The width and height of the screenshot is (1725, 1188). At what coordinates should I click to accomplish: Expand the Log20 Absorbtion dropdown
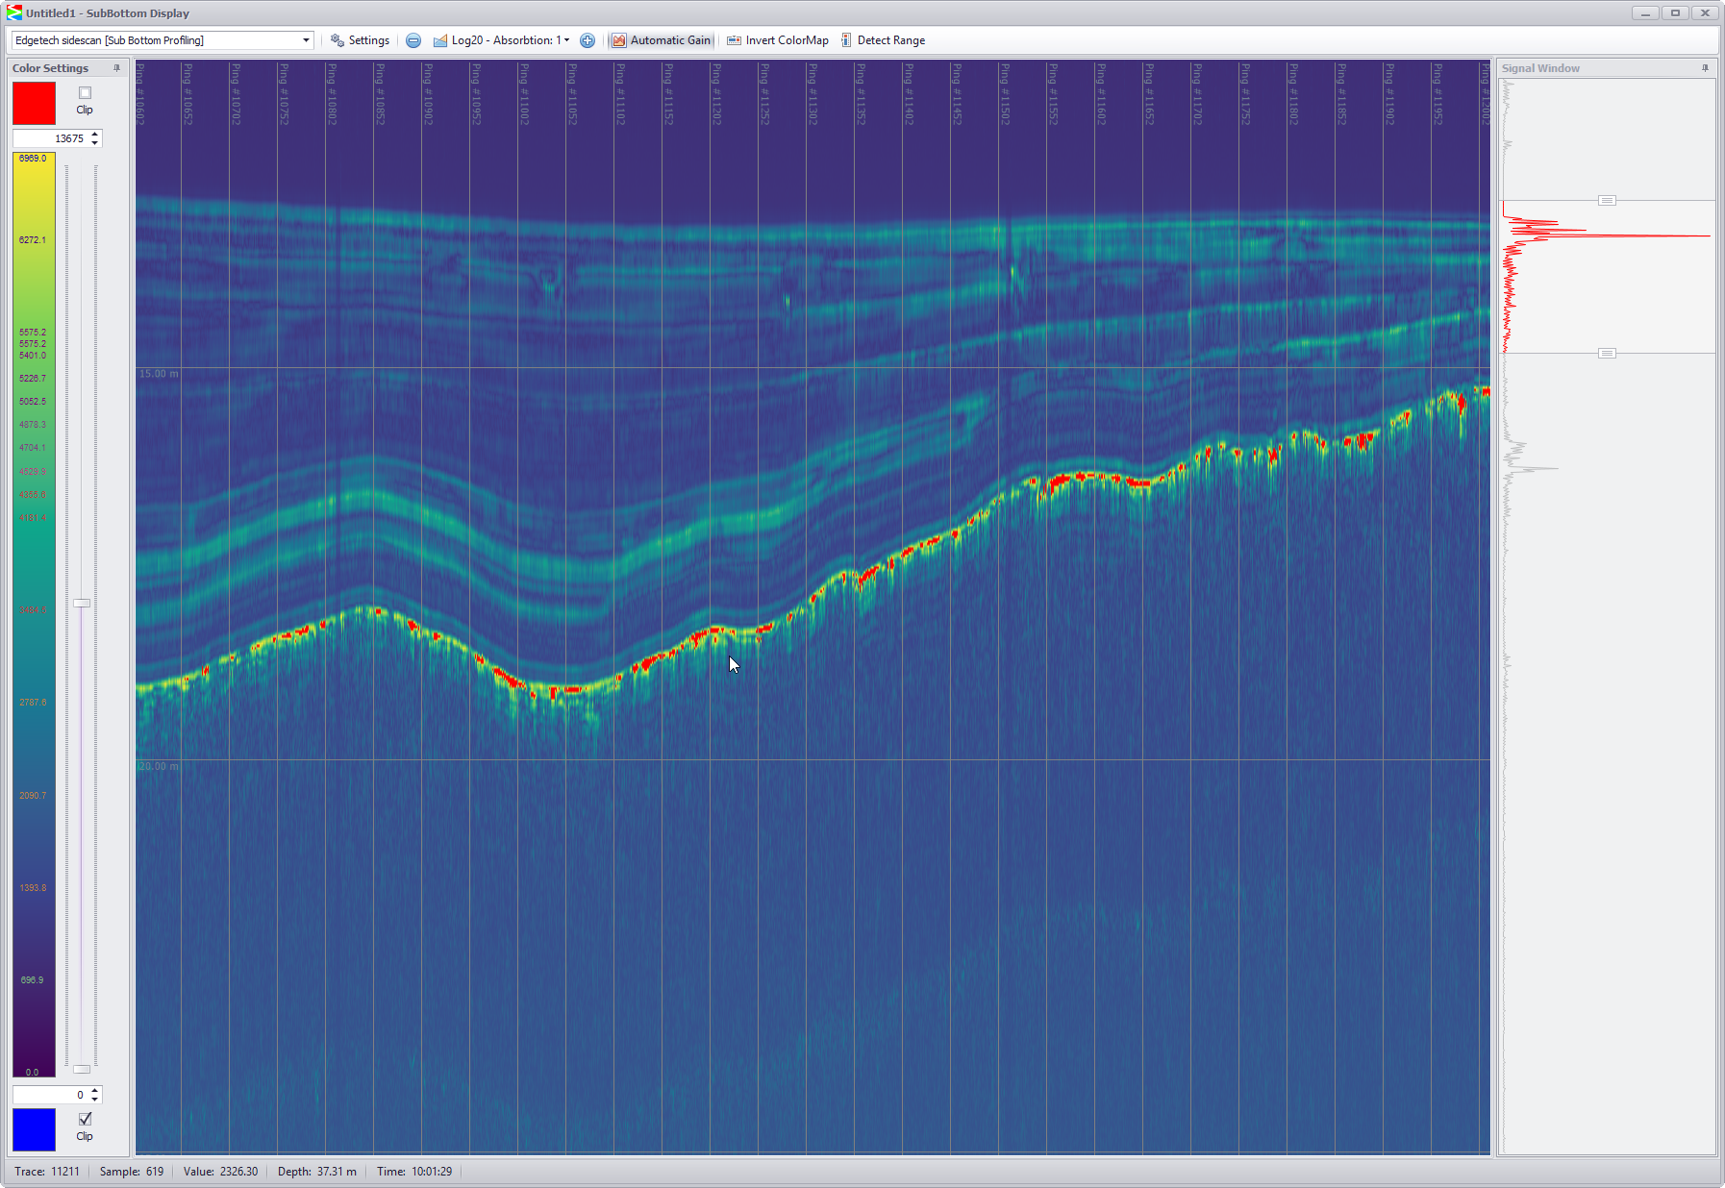coord(566,40)
